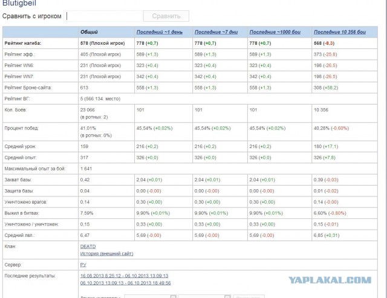Select the Последние результаты row label
The image size is (387, 298).
tap(30, 276)
